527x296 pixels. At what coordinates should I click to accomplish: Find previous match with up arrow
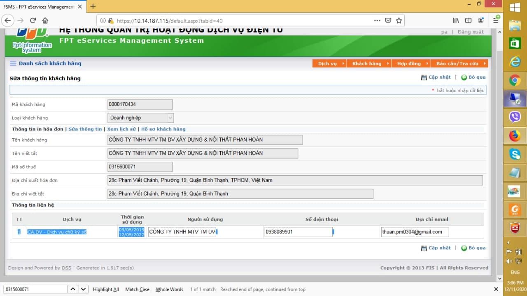[x=72, y=289]
